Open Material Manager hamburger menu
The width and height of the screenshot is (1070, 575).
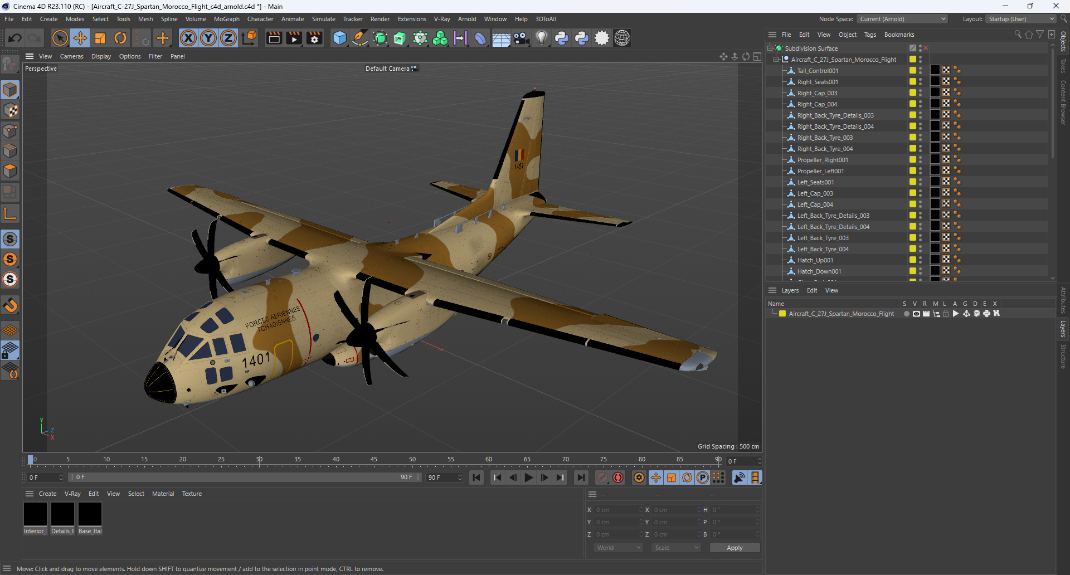30,494
